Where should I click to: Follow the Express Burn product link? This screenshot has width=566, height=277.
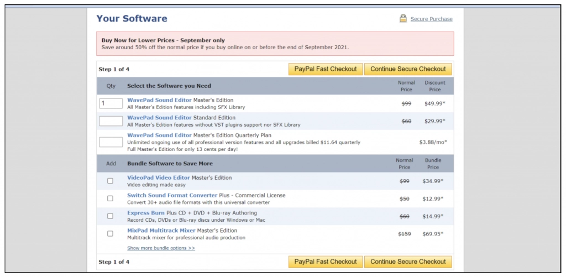tap(146, 213)
